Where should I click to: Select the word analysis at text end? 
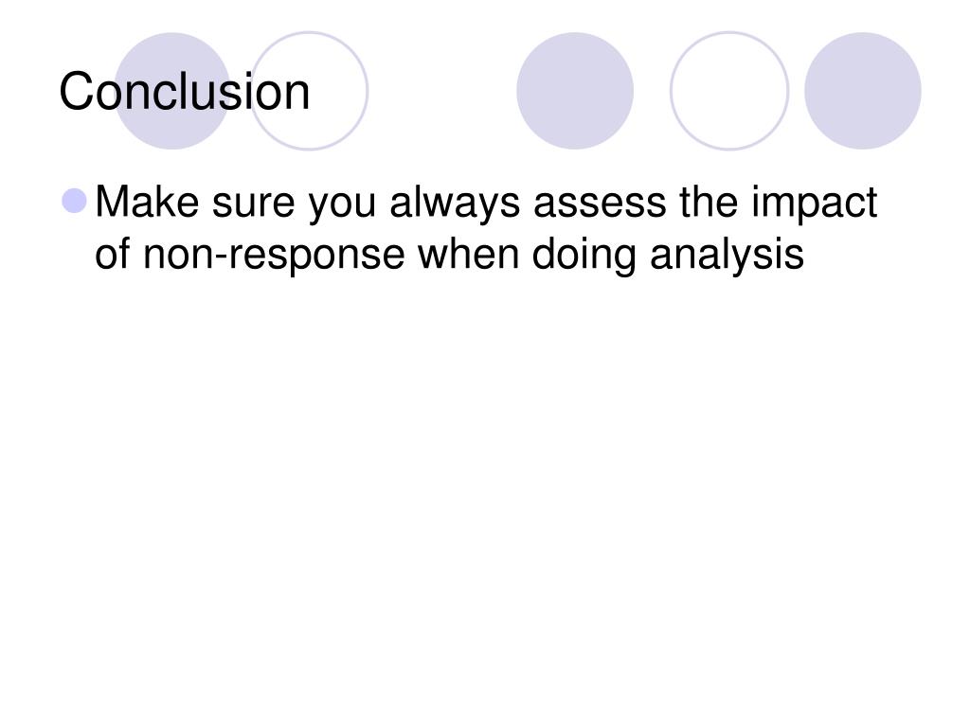pyautogui.click(x=727, y=256)
